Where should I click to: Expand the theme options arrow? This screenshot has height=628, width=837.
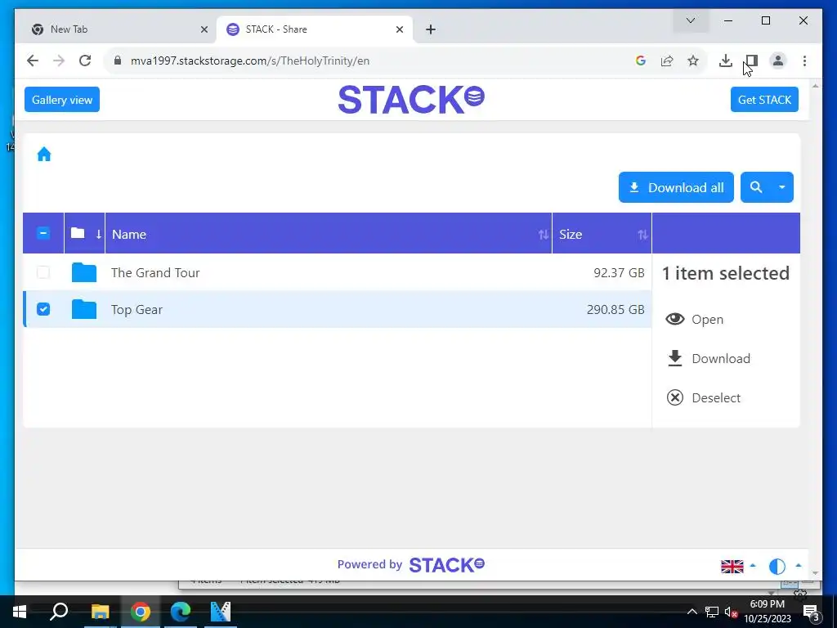(799, 565)
